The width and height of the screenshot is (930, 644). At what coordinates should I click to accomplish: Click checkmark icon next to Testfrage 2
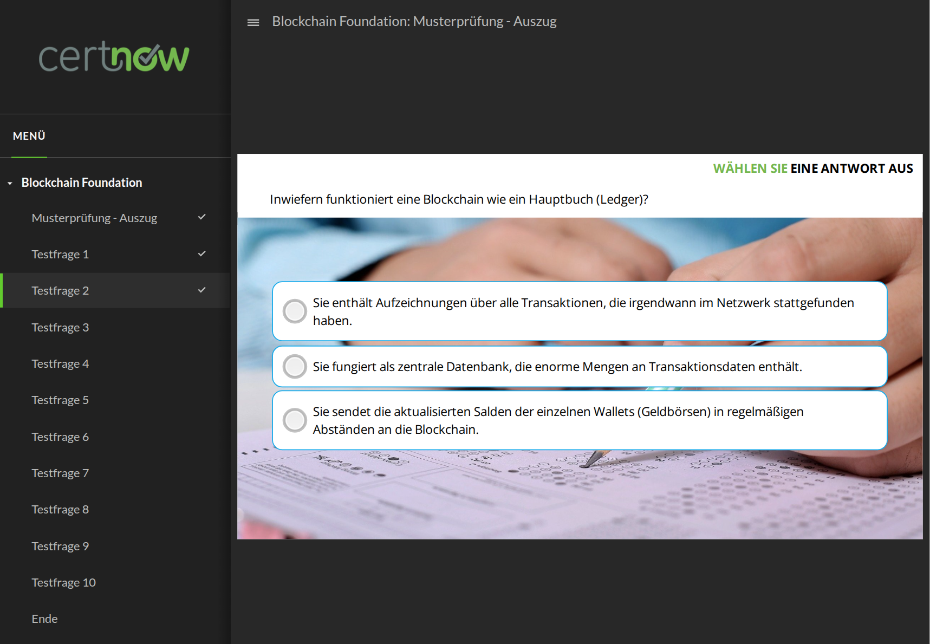click(201, 290)
